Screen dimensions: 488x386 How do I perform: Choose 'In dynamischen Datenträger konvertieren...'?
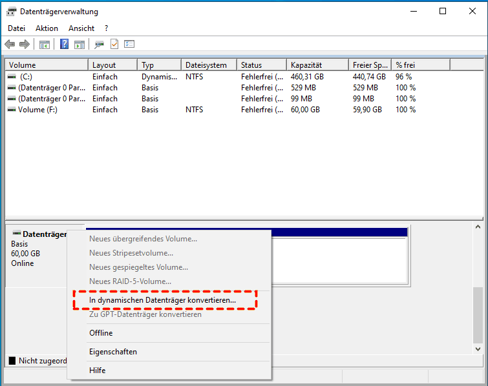coord(162,300)
